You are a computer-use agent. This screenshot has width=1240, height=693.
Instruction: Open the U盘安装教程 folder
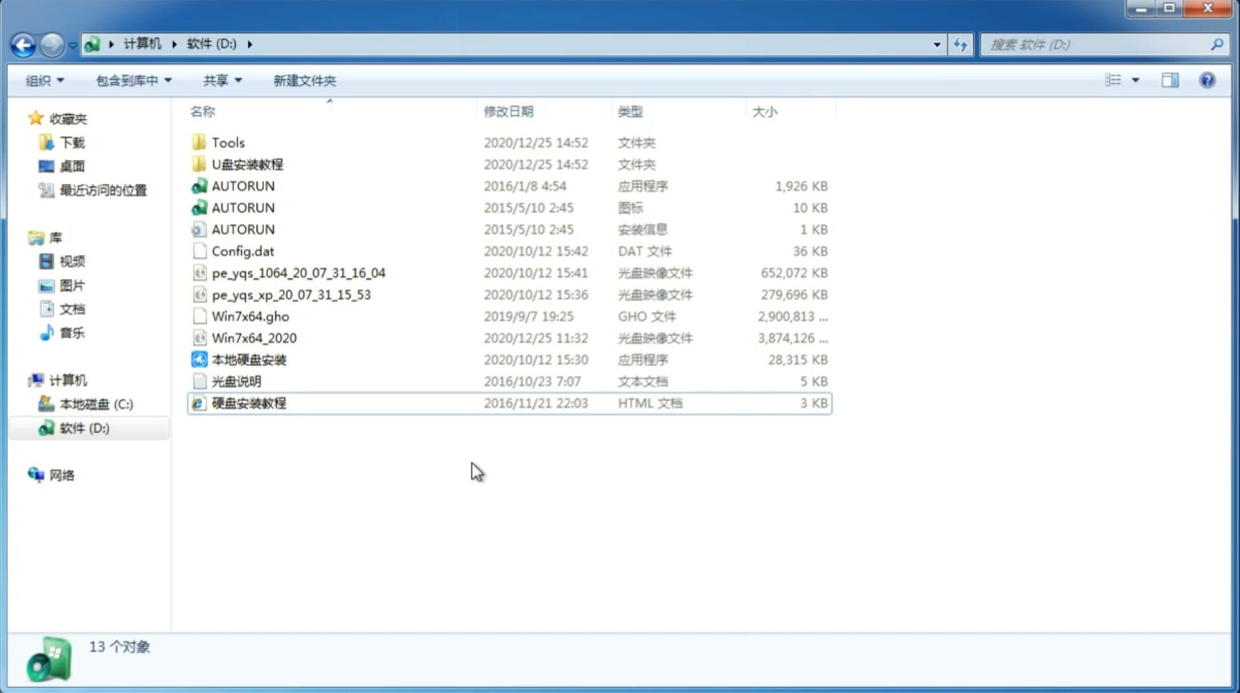pyautogui.click(x=247, y=164)
